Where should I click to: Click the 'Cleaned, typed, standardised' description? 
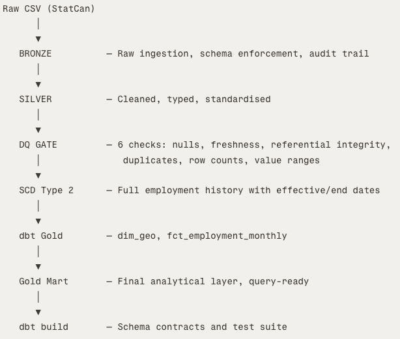pos(194,100)
